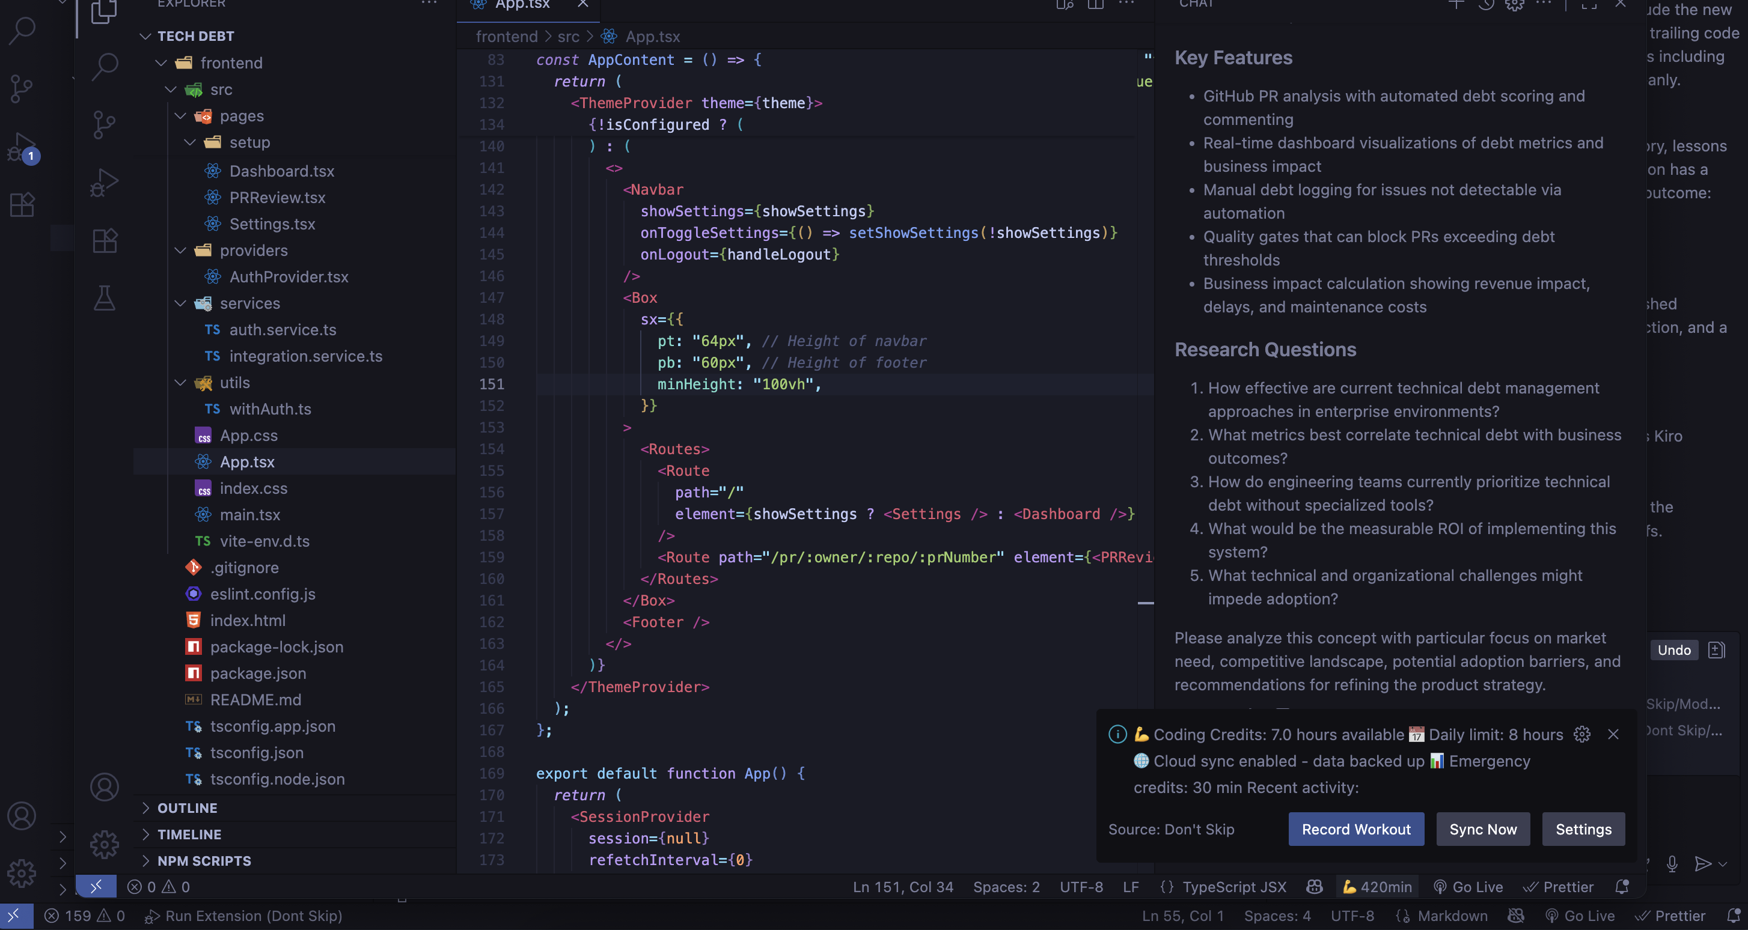Open the Search view in inner activity bar
The image size is (1748, 930).
point(105,67)
